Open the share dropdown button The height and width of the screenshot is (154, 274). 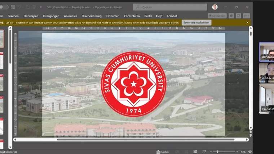(246, 16)
